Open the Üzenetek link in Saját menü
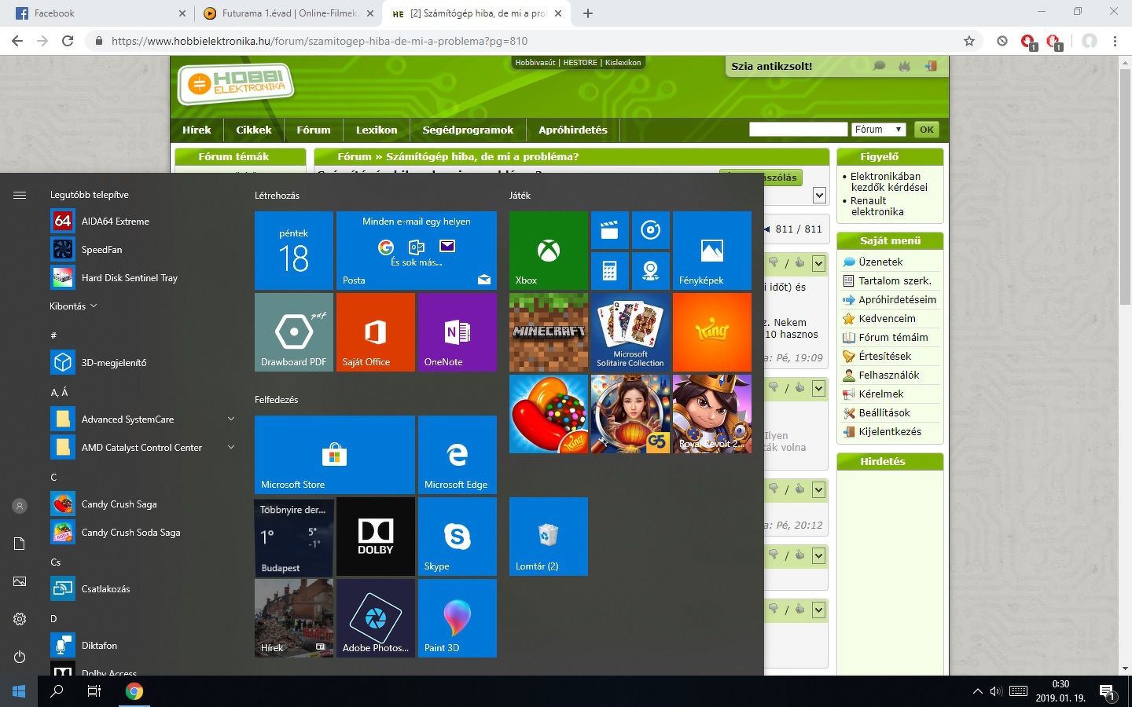Image resolution: width=1132 pixels, height=707 pixels. point(880,262)
